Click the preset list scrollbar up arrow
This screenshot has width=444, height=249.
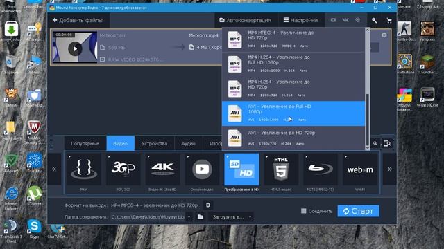pos(368,30)
